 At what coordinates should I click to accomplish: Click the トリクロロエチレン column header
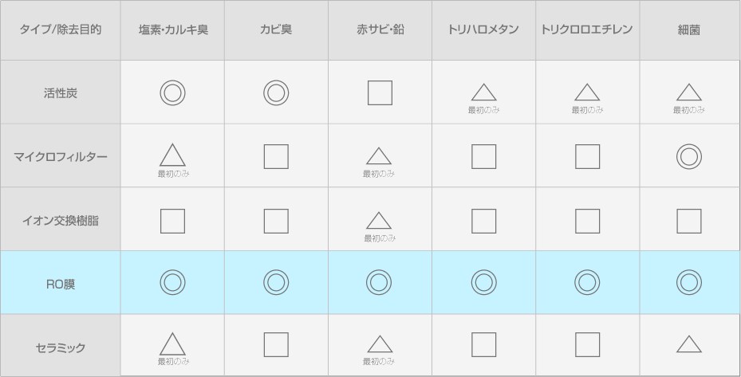587,30
